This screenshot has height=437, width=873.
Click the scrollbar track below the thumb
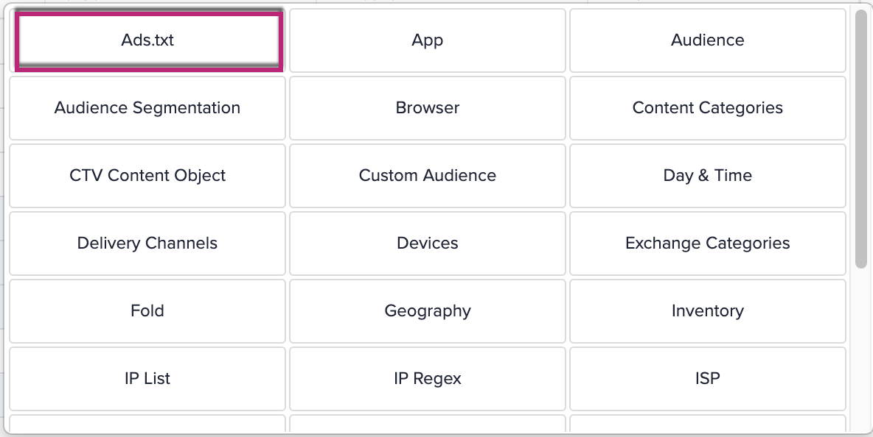tap(860, 346)
